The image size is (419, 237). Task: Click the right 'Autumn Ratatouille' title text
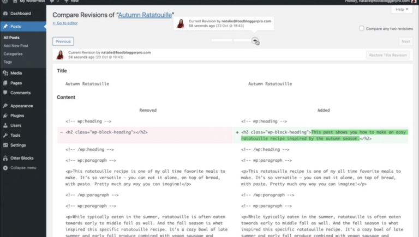click(x=270, y=84)
